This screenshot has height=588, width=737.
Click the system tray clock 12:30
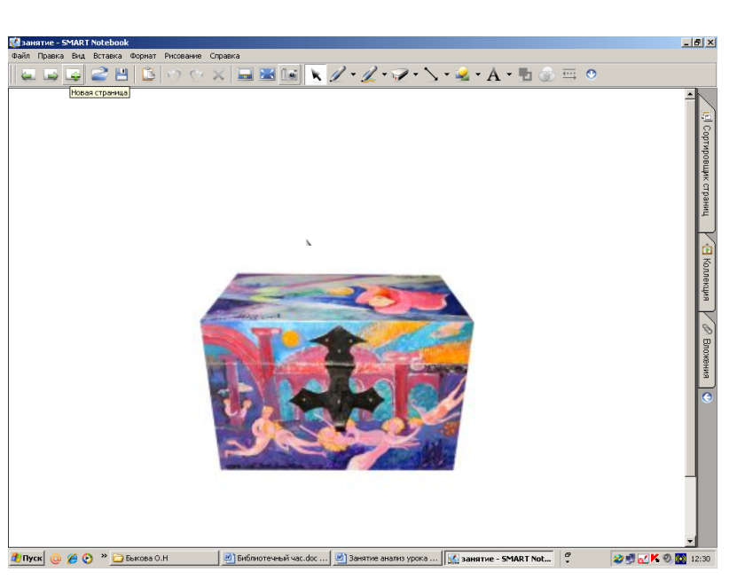point(701,559)
